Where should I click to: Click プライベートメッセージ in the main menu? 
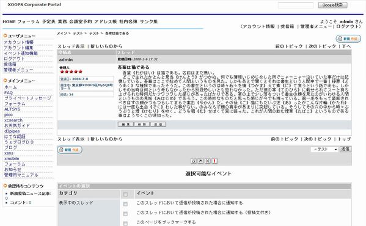pos(27,98)
